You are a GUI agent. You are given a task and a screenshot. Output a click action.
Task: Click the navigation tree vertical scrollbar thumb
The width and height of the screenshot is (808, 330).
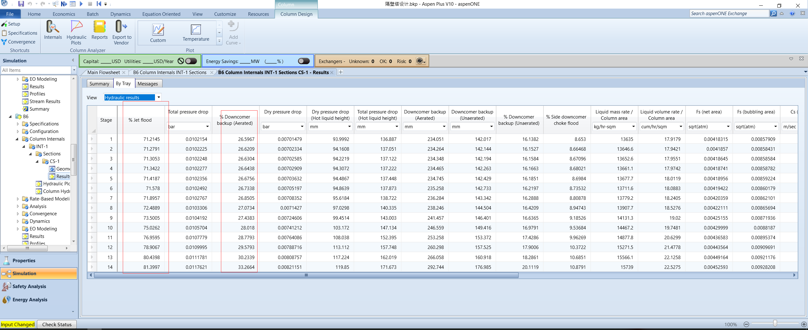[73, 159]
